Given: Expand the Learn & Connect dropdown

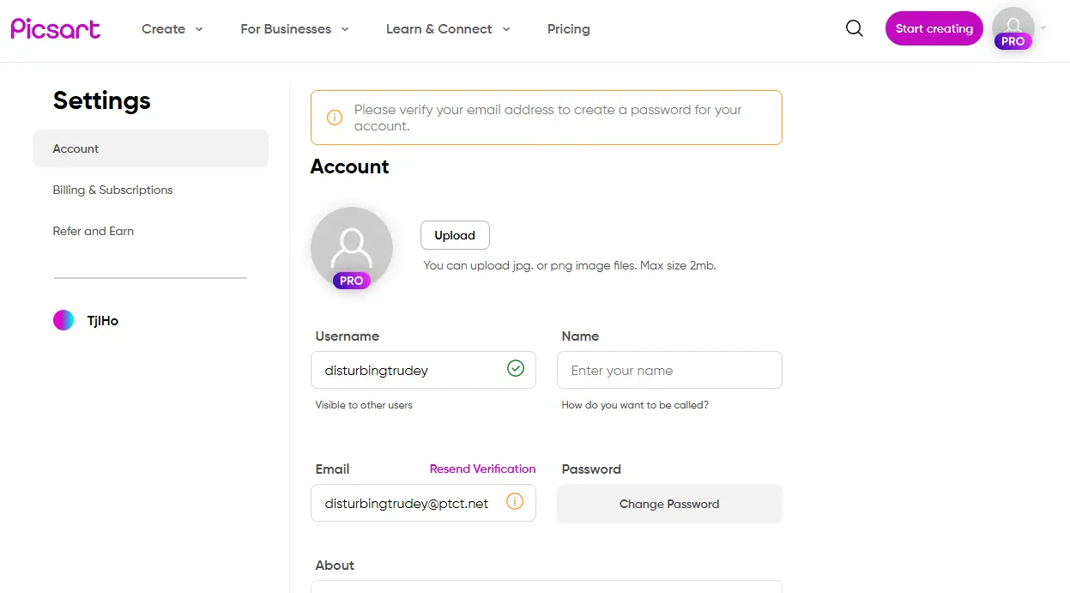Looking at the screenshot, I should (448, 28).
